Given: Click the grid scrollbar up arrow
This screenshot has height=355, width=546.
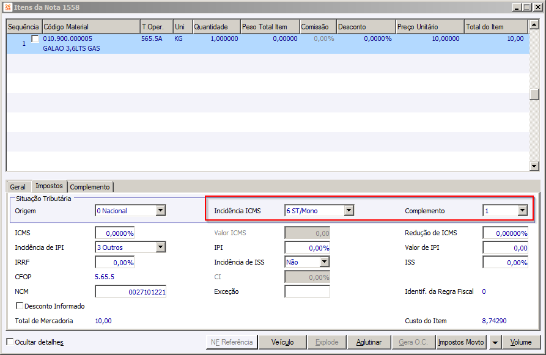Looking at the screenshot, I should (534, 24).
